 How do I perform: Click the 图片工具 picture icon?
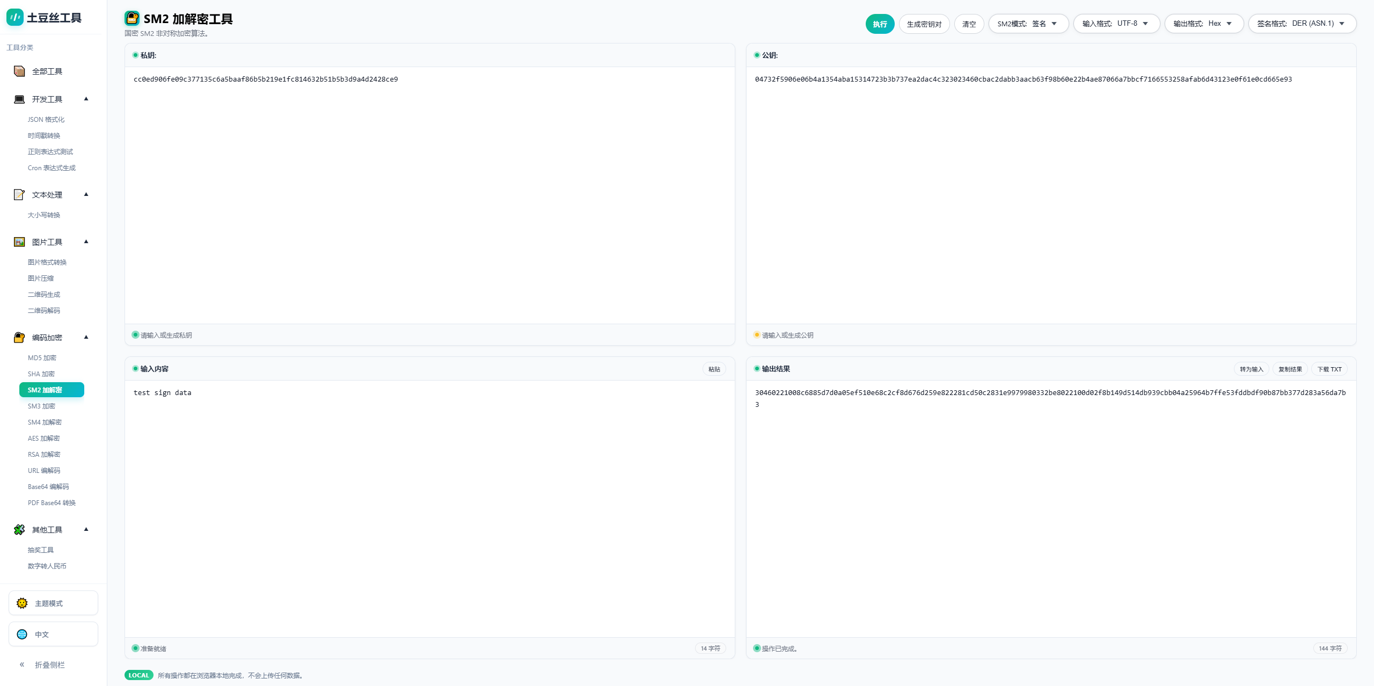(x=19, y=242)
